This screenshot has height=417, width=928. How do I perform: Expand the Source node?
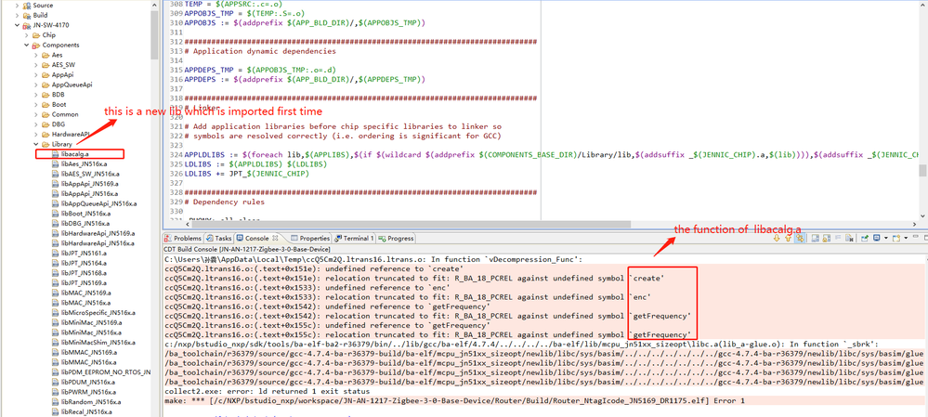pos(17,5)
